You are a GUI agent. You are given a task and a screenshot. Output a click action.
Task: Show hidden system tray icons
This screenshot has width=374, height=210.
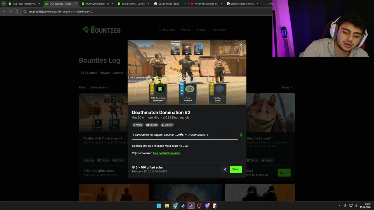pyautogui.click(x=339, y=206)
